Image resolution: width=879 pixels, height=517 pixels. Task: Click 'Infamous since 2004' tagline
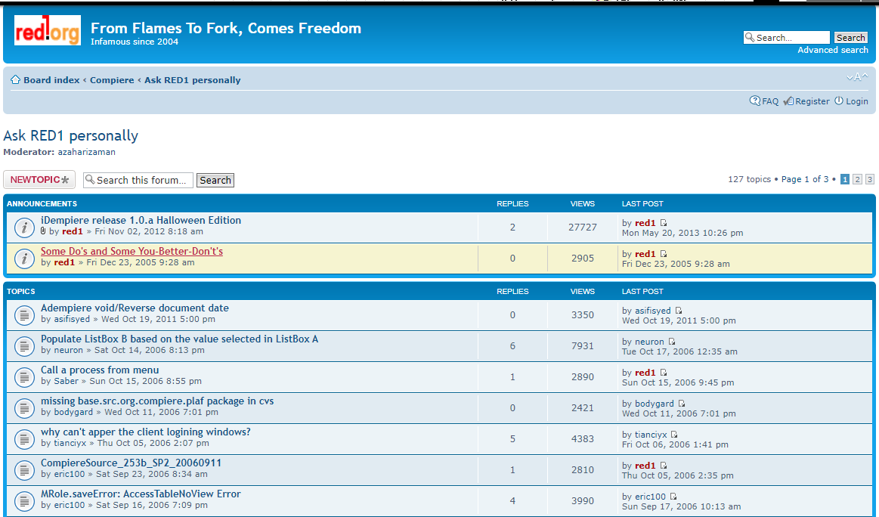pos(135,42)
